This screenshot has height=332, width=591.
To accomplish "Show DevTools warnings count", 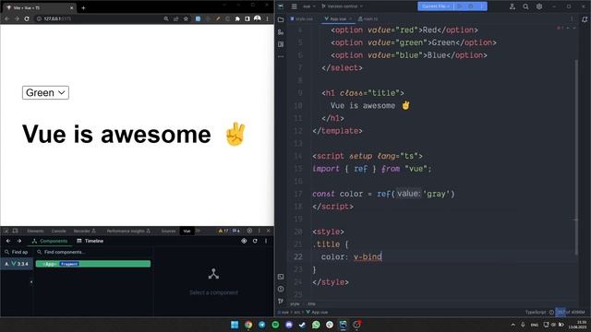I will [x=223, y=231].
